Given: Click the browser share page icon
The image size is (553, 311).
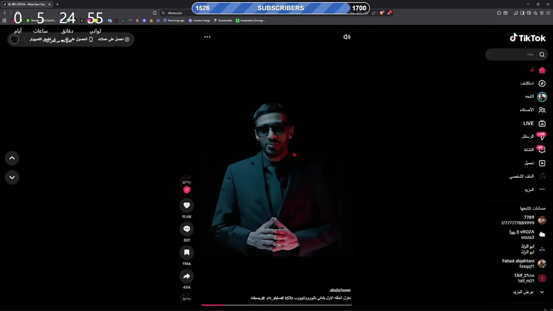Looking at the screenshot, I should click(374, 13).
